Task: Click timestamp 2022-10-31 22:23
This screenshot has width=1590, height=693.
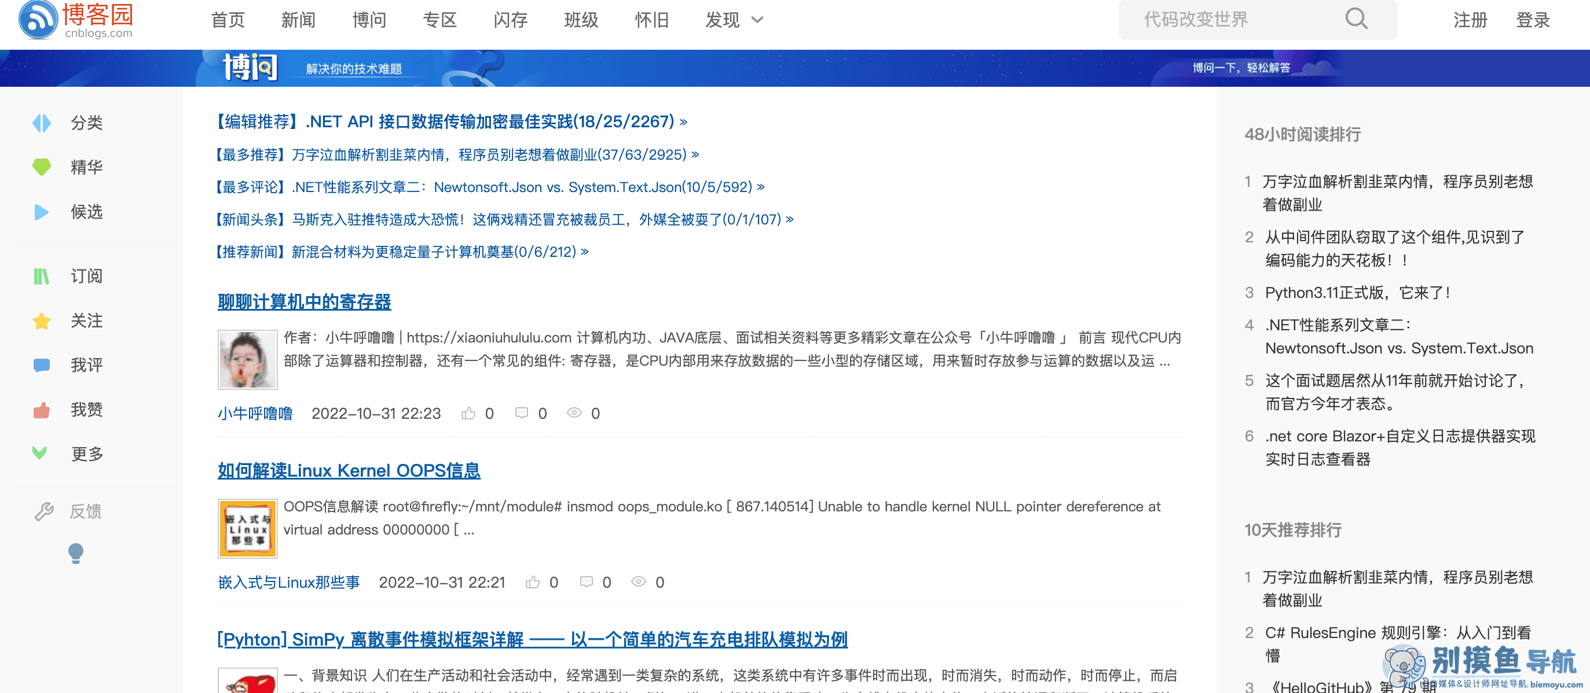Action: 376,413
